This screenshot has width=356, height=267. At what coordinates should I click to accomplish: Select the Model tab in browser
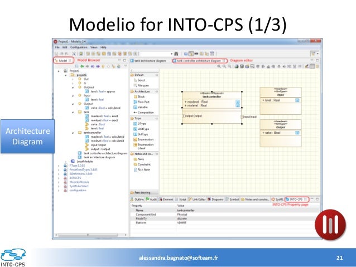click(x=64, y=61)
